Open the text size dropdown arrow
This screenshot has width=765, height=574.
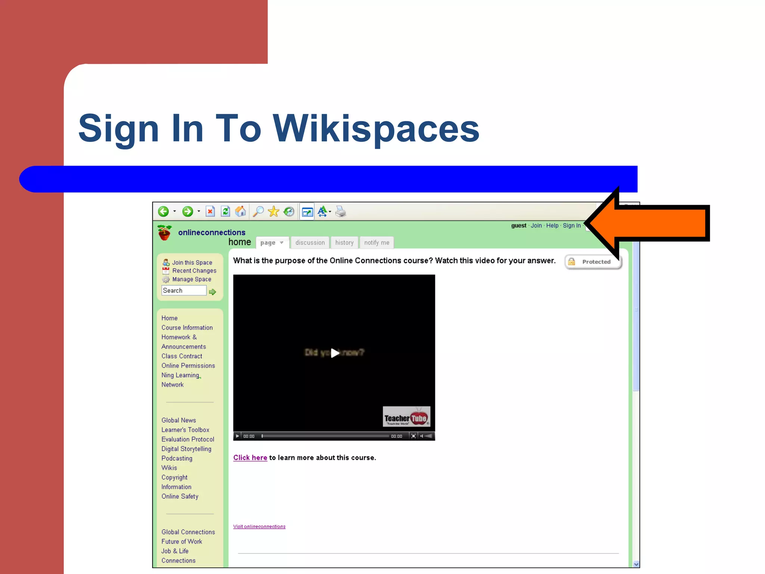click(330, 212)
